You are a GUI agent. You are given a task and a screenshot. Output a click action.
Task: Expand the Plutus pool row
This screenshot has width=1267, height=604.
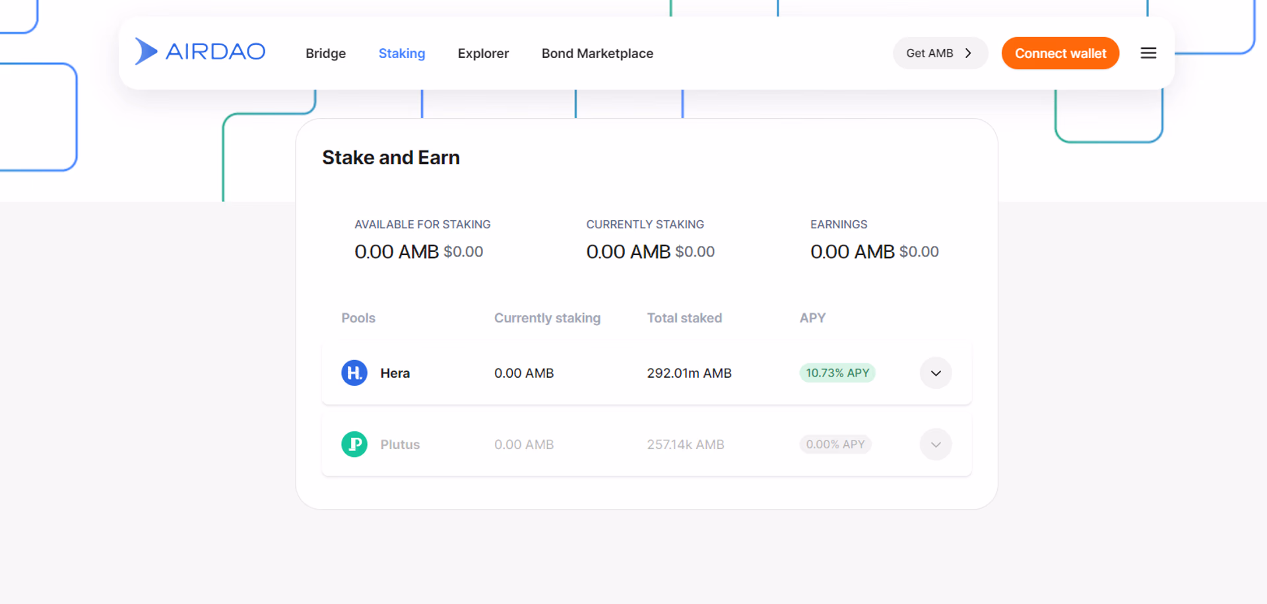click(936, 444)
